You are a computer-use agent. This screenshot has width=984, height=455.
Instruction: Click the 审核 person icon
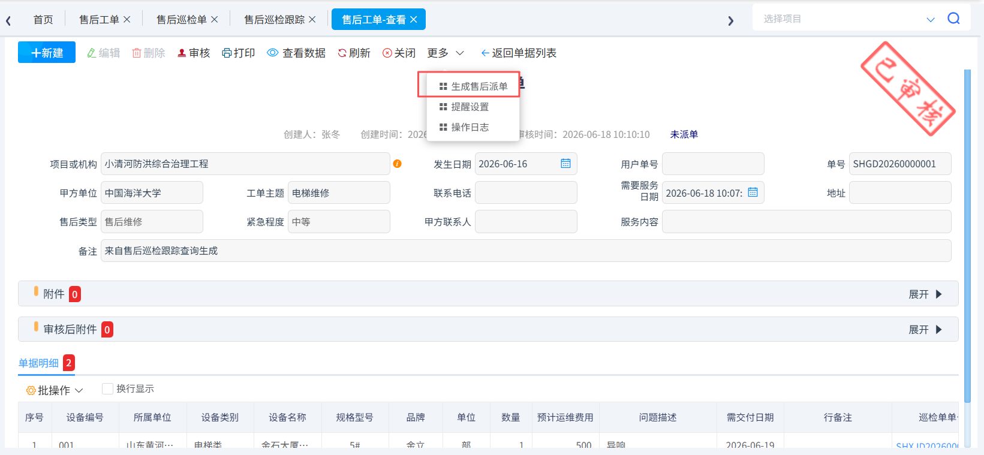pos(182,53)
